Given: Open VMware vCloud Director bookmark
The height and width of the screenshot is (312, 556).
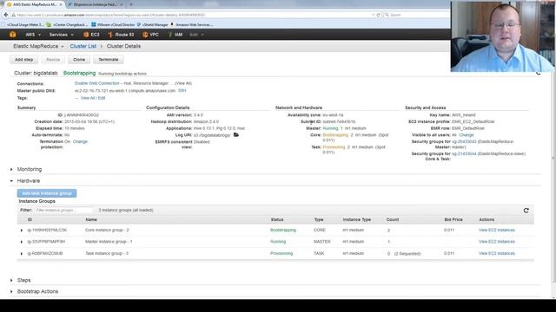Looking at the screenshot, I should click(113, 25).
